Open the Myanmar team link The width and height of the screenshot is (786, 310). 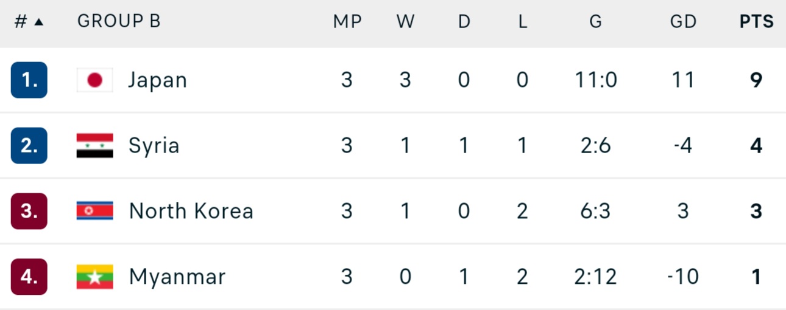pyautogui.click(x=177, y=277)
